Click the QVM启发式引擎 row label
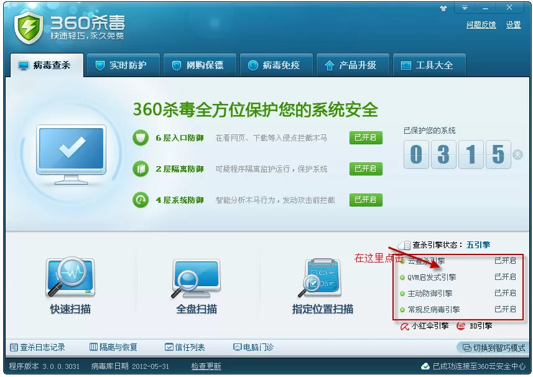Image resolution: width=533 pixels, height=377 pixels. tap(432, 277)
